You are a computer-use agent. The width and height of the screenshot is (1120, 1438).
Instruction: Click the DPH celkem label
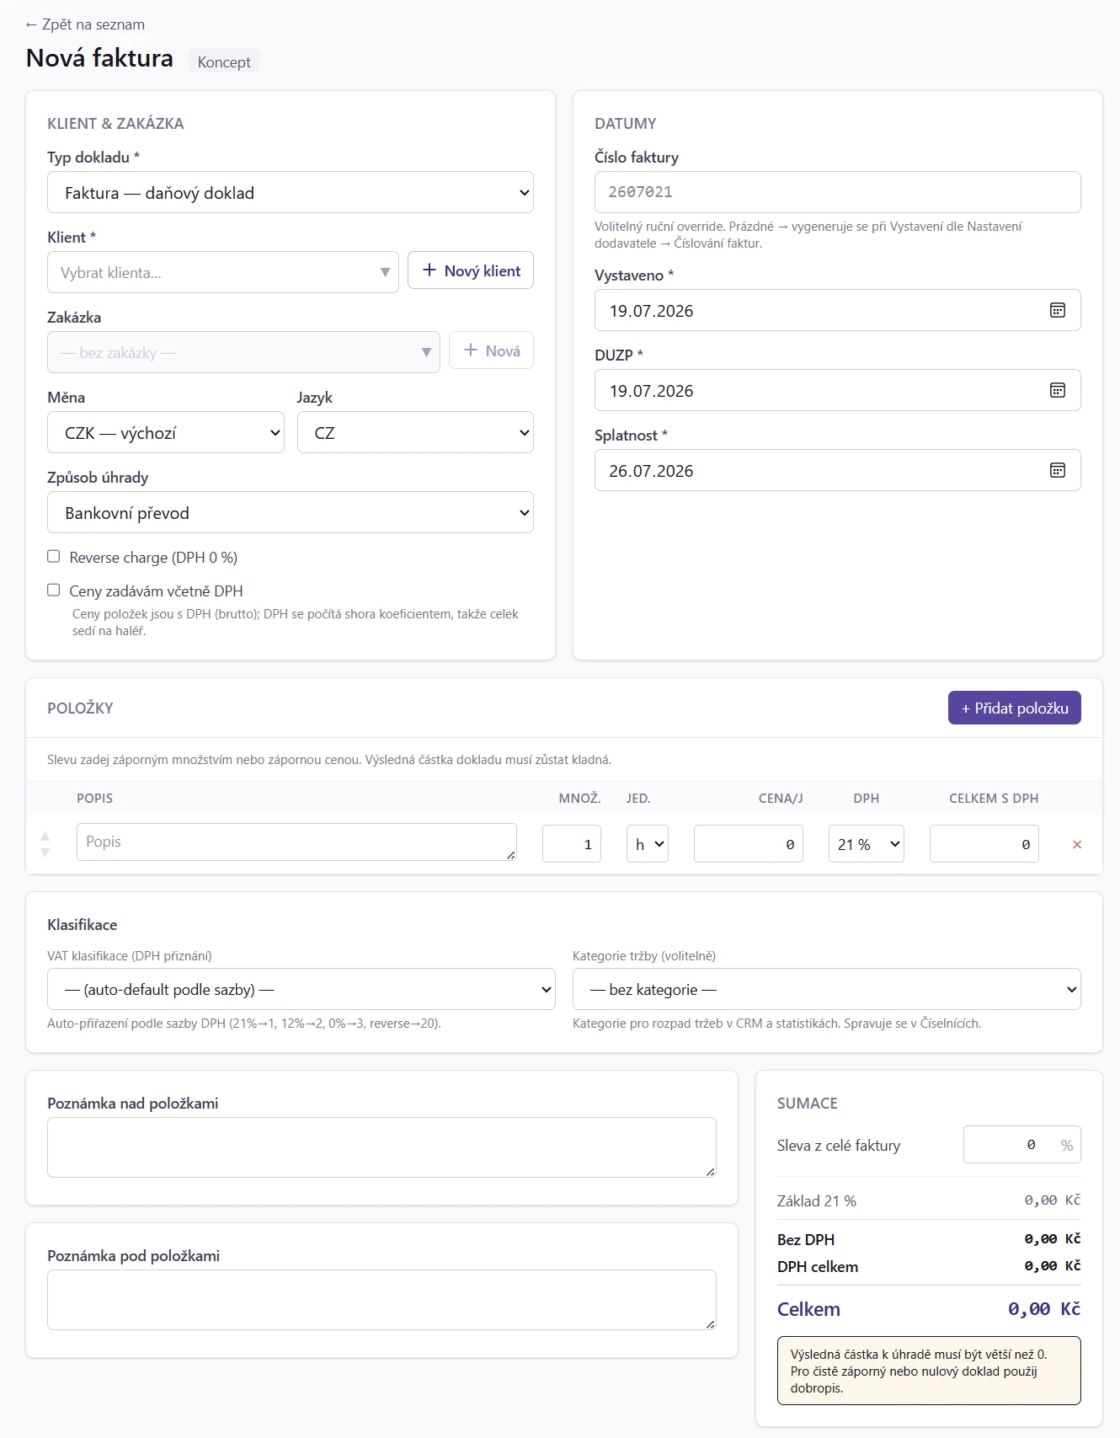pos(818,1266)
